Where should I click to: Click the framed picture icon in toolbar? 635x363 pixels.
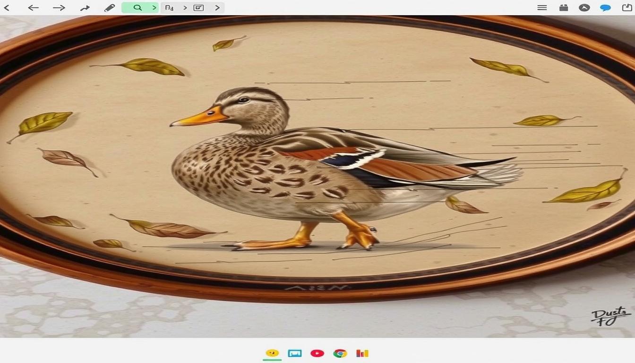tap(199, 8)
